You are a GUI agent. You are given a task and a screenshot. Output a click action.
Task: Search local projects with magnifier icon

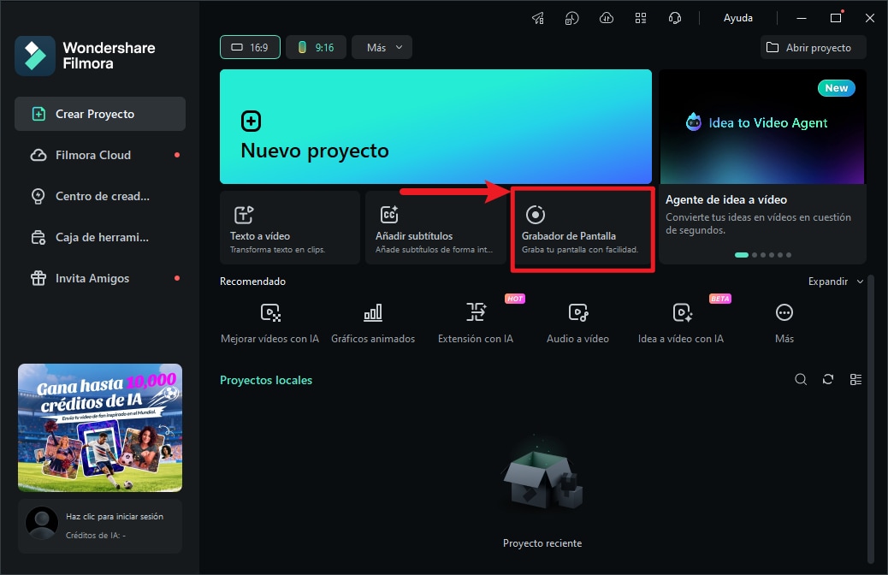click(801, 380)
